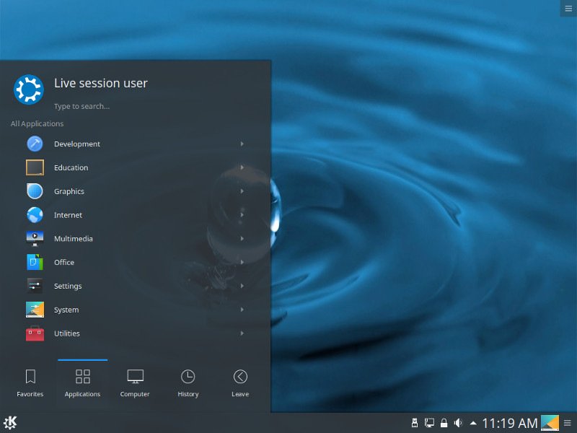Expand the Development submenu arrow
Image resolution: width=577 pixels, height=433 pixels.
[242, 144]
